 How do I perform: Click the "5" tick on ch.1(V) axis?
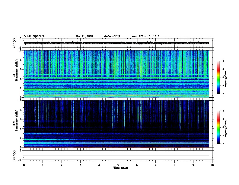coord(21,38)
